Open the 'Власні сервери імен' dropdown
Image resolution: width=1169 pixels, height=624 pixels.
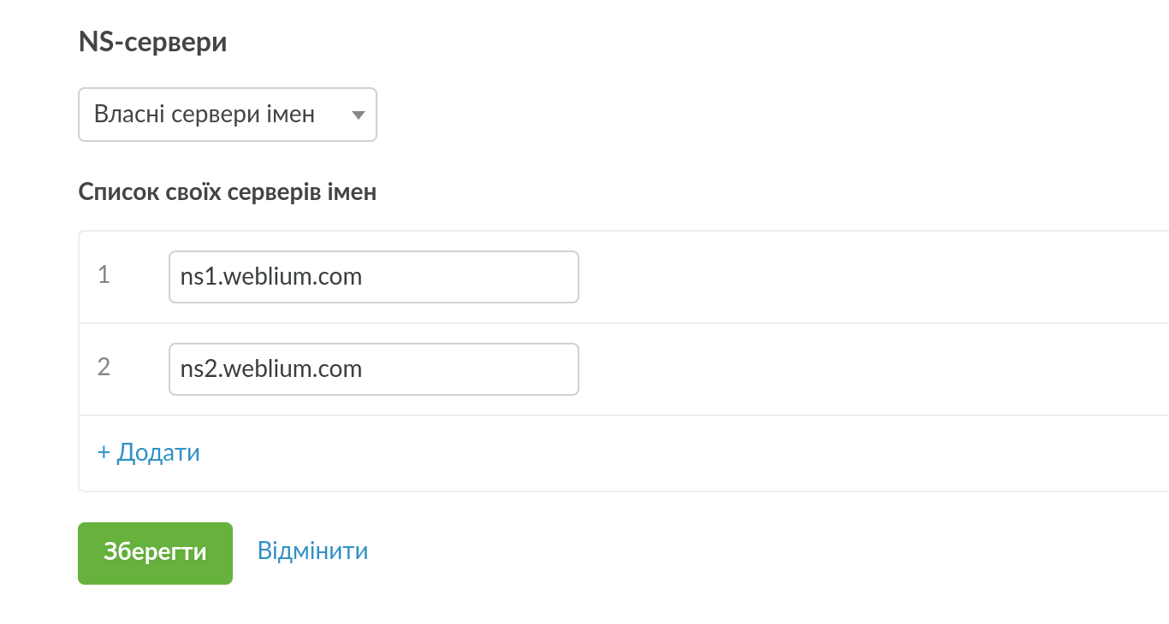[x=227, y=115]
